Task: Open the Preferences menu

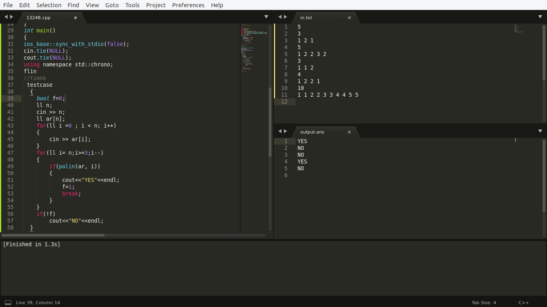Action: [188, 5]
